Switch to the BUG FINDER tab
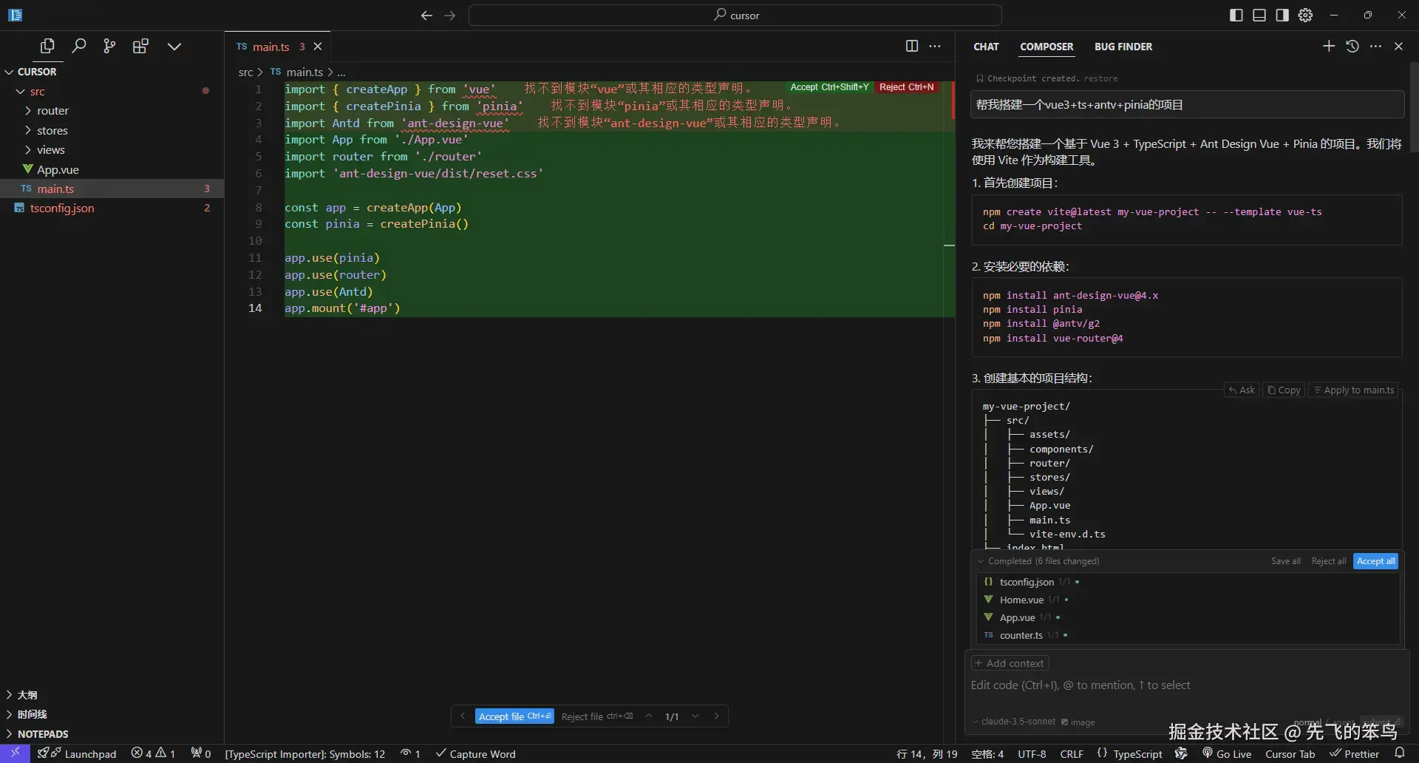 [x=1123, y=47]
